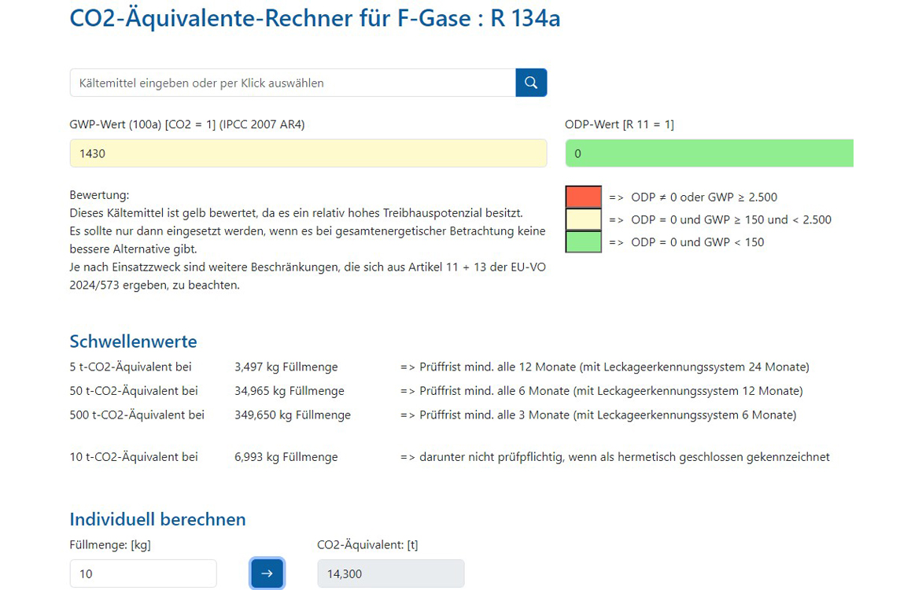The width and height of the screenshot is (900, 590).
Task: Click the page title CO2-Äquivalente-Rechner
Action: 315,18
